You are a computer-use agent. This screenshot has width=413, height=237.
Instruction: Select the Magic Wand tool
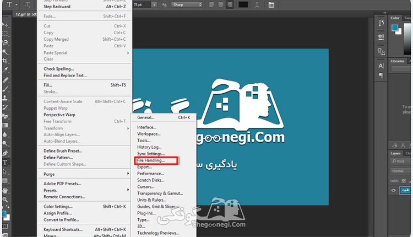tap(5, 52)
